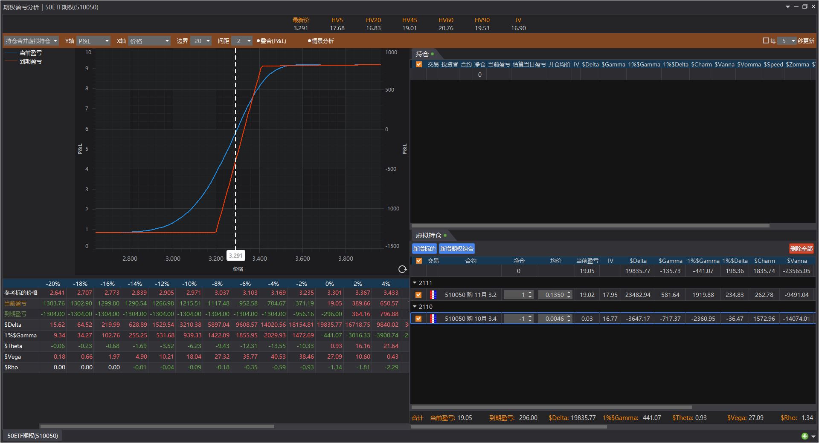This screenshot has width=819, height=443.
Task: Uncheck the 510050 购 11月 3.2 row checkbox
Action: [418, 295]
